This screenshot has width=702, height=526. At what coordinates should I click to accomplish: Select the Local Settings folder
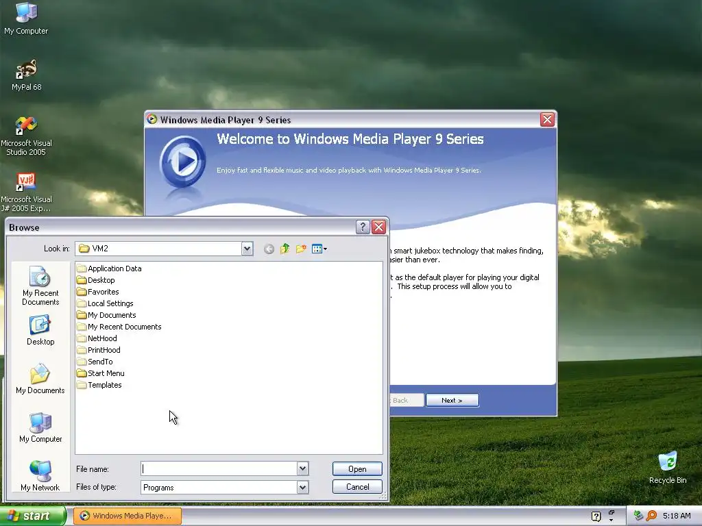[105, 303]
